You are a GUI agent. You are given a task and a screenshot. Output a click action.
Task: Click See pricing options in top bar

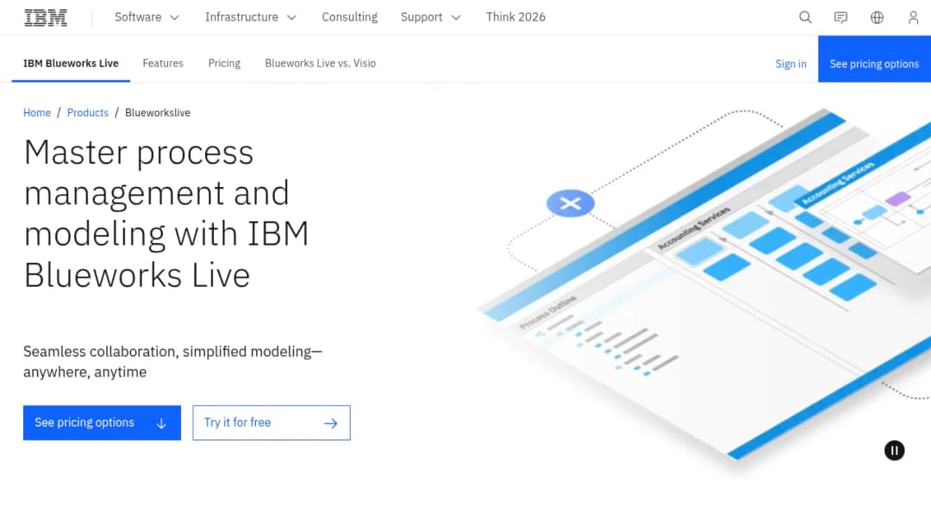tap(874, 59)
